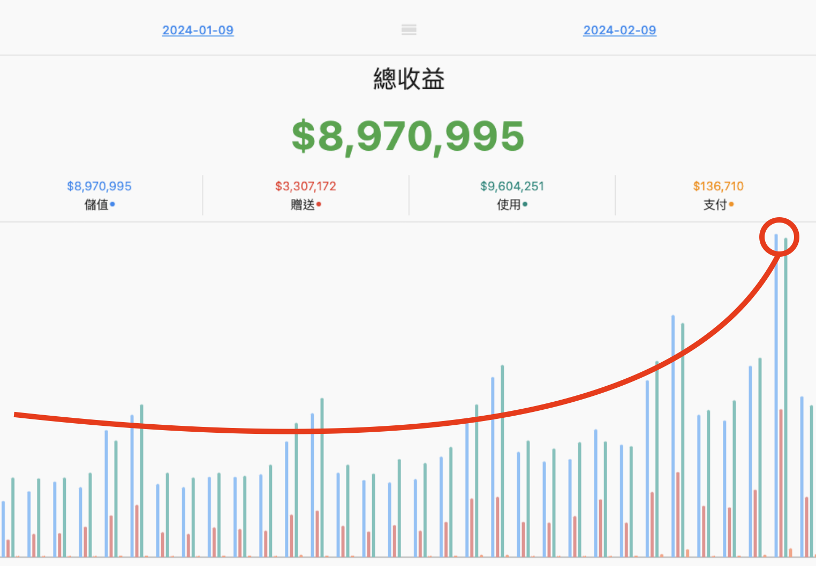Click the blue legend dot beside 儲值
Image resolution: width=816 pixels, height=566 pixels.
[x=112, y=204]
